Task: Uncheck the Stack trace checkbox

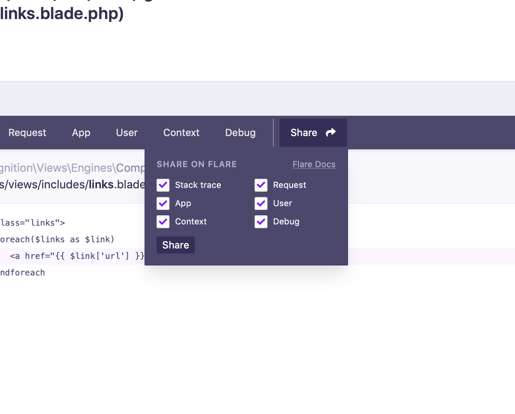Action: pyautogui.click(x=163, y=185)
